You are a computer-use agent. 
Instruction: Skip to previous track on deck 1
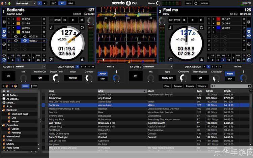point(64,20)
